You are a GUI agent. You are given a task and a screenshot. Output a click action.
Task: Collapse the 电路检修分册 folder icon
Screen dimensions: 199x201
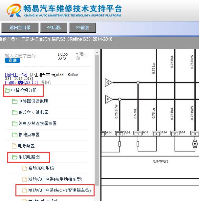(7, 90)
